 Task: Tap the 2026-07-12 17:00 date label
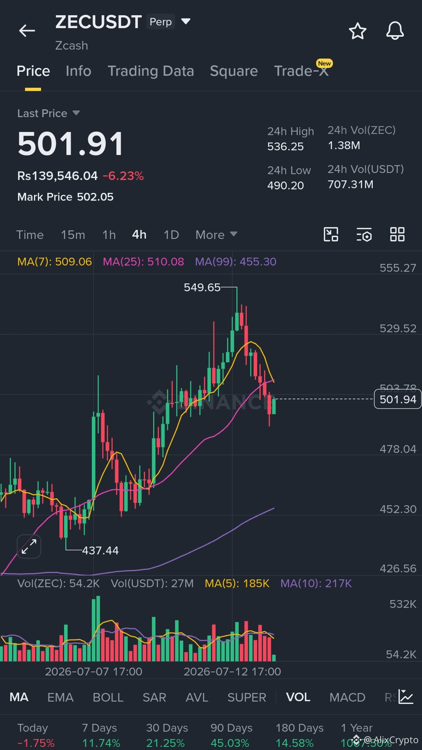(x=232, y=672)
